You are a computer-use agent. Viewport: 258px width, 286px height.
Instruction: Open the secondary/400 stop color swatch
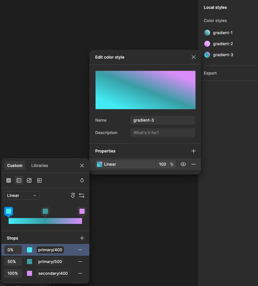pyautogui.click(x=29, y=273)
